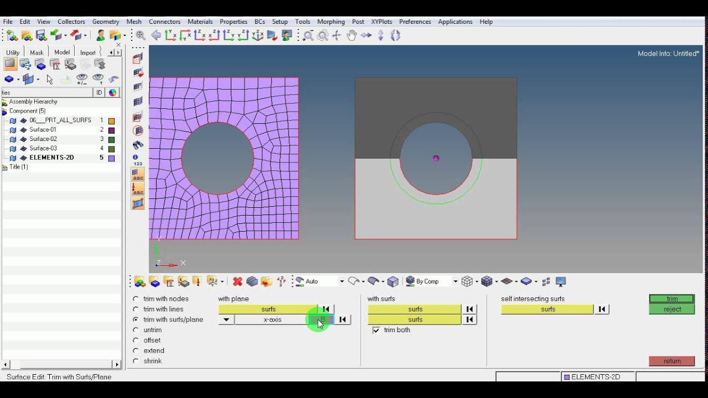708x398 pixels.
Task: Click the rotate up-down arrows icon
Action: coord(381,35)
